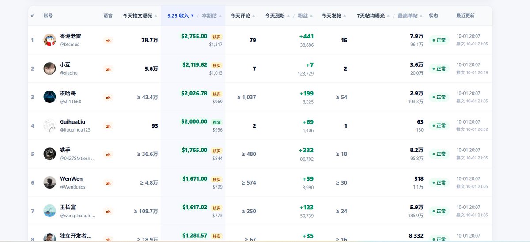Image resolution: width=530 pixels, height=242 pixels.
Task: Sort by 粉丝 header
Action: coord(305,15)
